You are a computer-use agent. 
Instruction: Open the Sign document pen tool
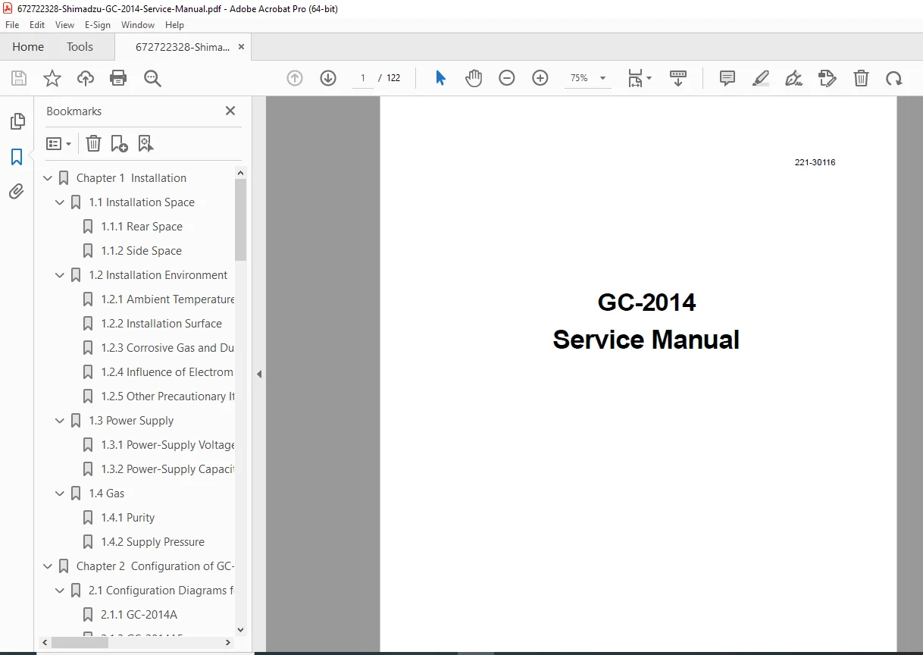(x=793, y=78)
